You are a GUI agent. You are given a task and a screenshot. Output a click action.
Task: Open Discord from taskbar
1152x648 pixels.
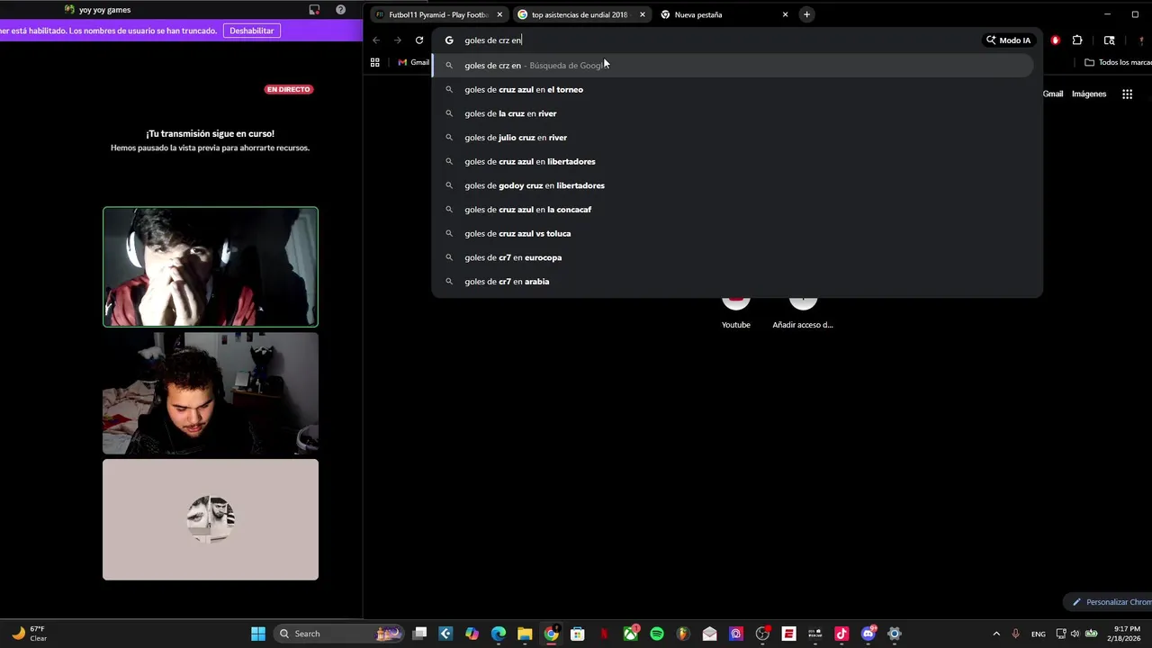[x=868, y=634]
